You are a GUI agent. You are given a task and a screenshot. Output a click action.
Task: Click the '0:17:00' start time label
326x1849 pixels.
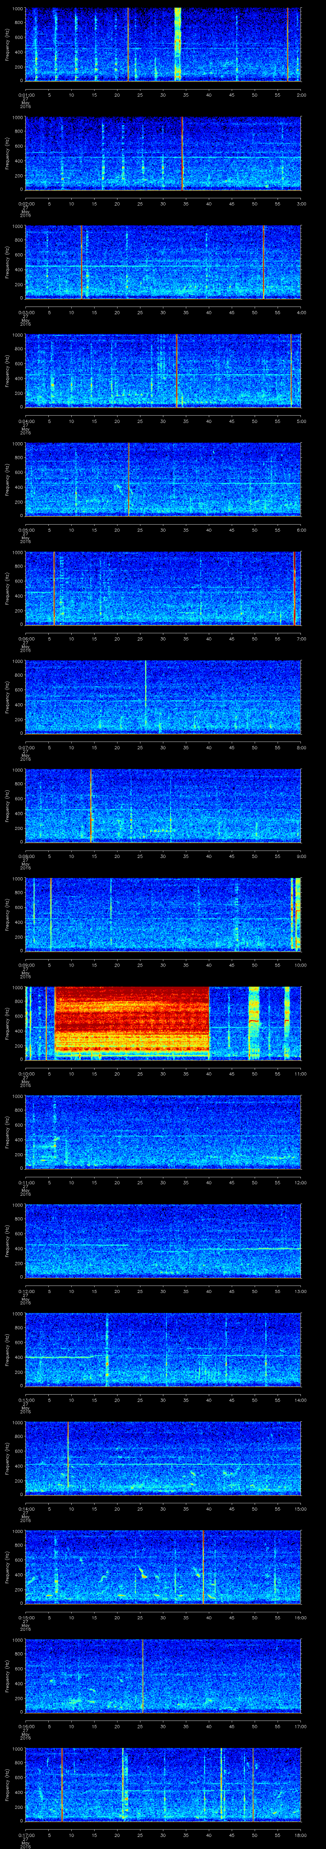[x=26, y=1835]
